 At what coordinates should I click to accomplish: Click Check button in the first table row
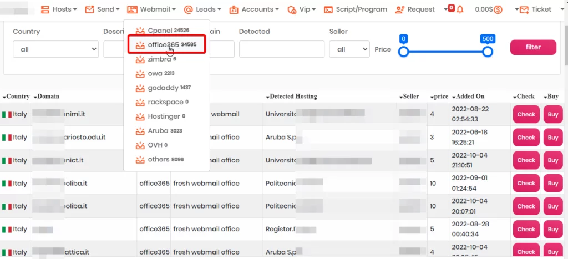pyautogui.click(x=526, y=114)
